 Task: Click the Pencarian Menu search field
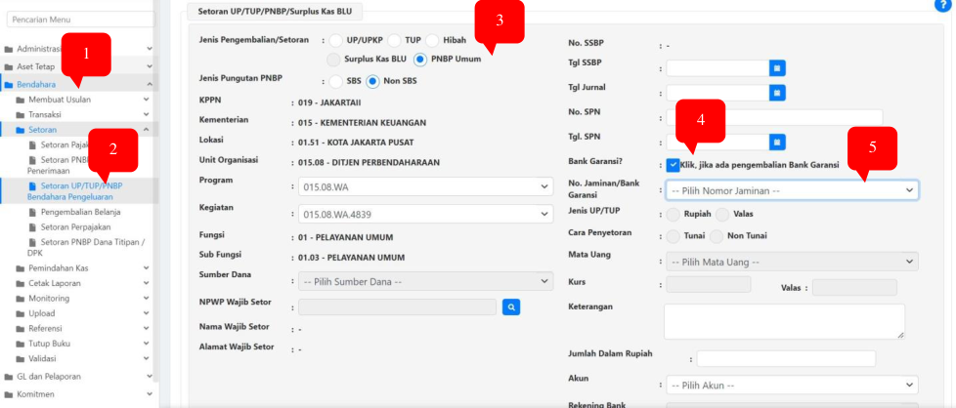pos(78,19)
